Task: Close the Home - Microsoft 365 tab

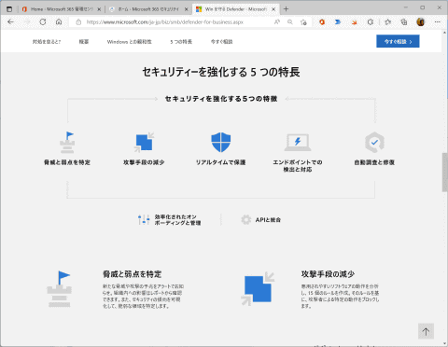Action: pos(99,9)
